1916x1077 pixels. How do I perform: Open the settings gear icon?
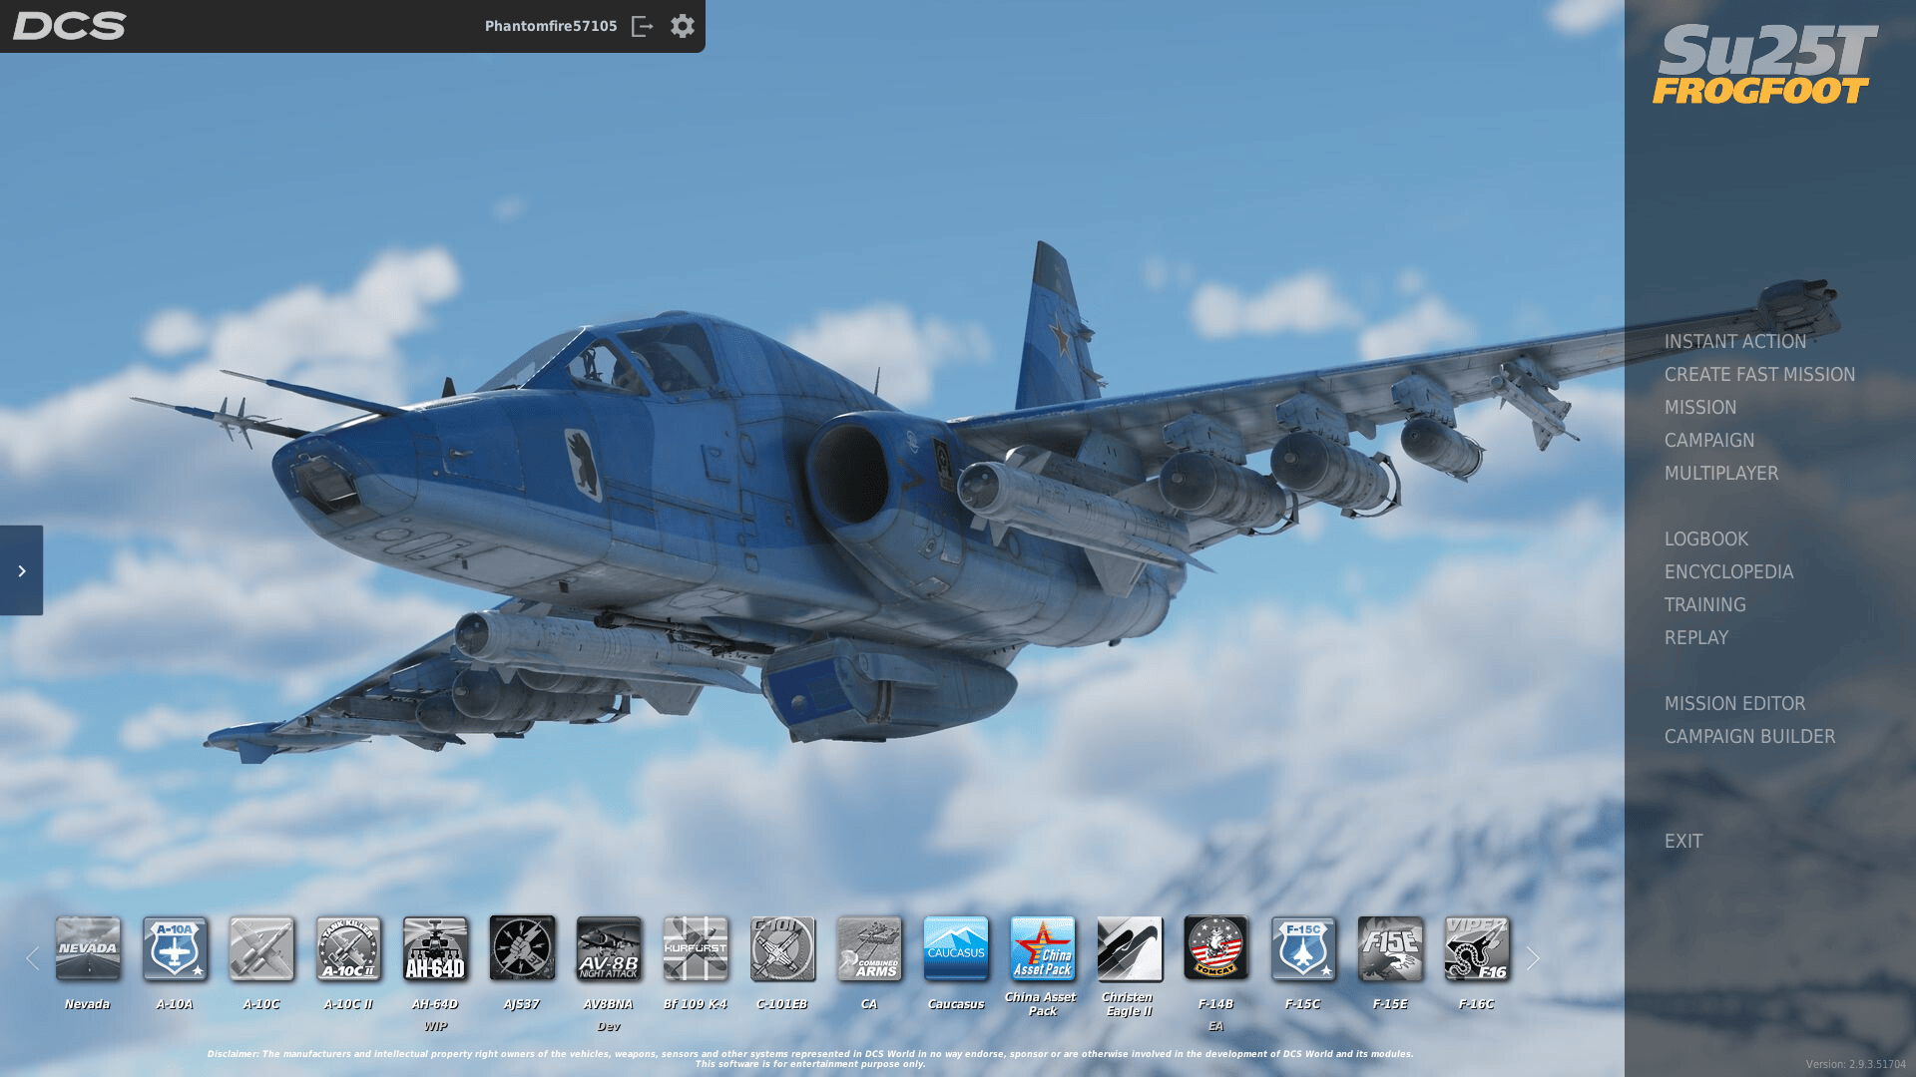point(682,26)
